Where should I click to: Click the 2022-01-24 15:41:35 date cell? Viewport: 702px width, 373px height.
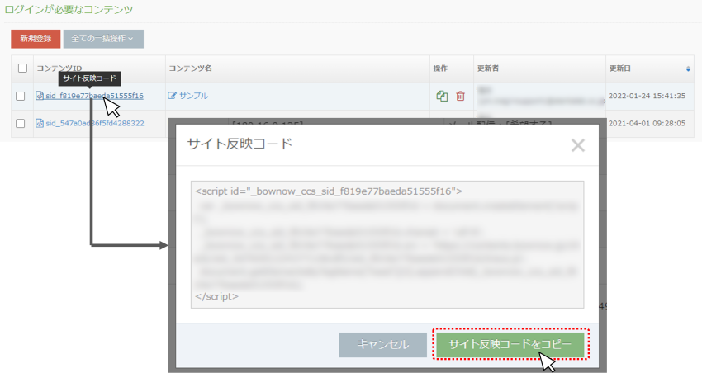tap(647, 96)
